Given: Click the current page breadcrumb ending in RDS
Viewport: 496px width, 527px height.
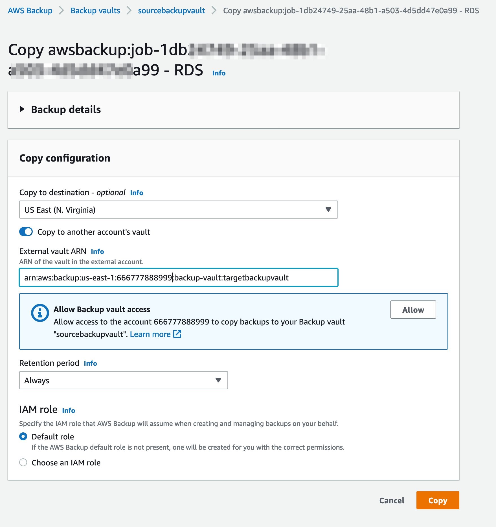Looking at the screenshot, I should [x=351, y=11].
